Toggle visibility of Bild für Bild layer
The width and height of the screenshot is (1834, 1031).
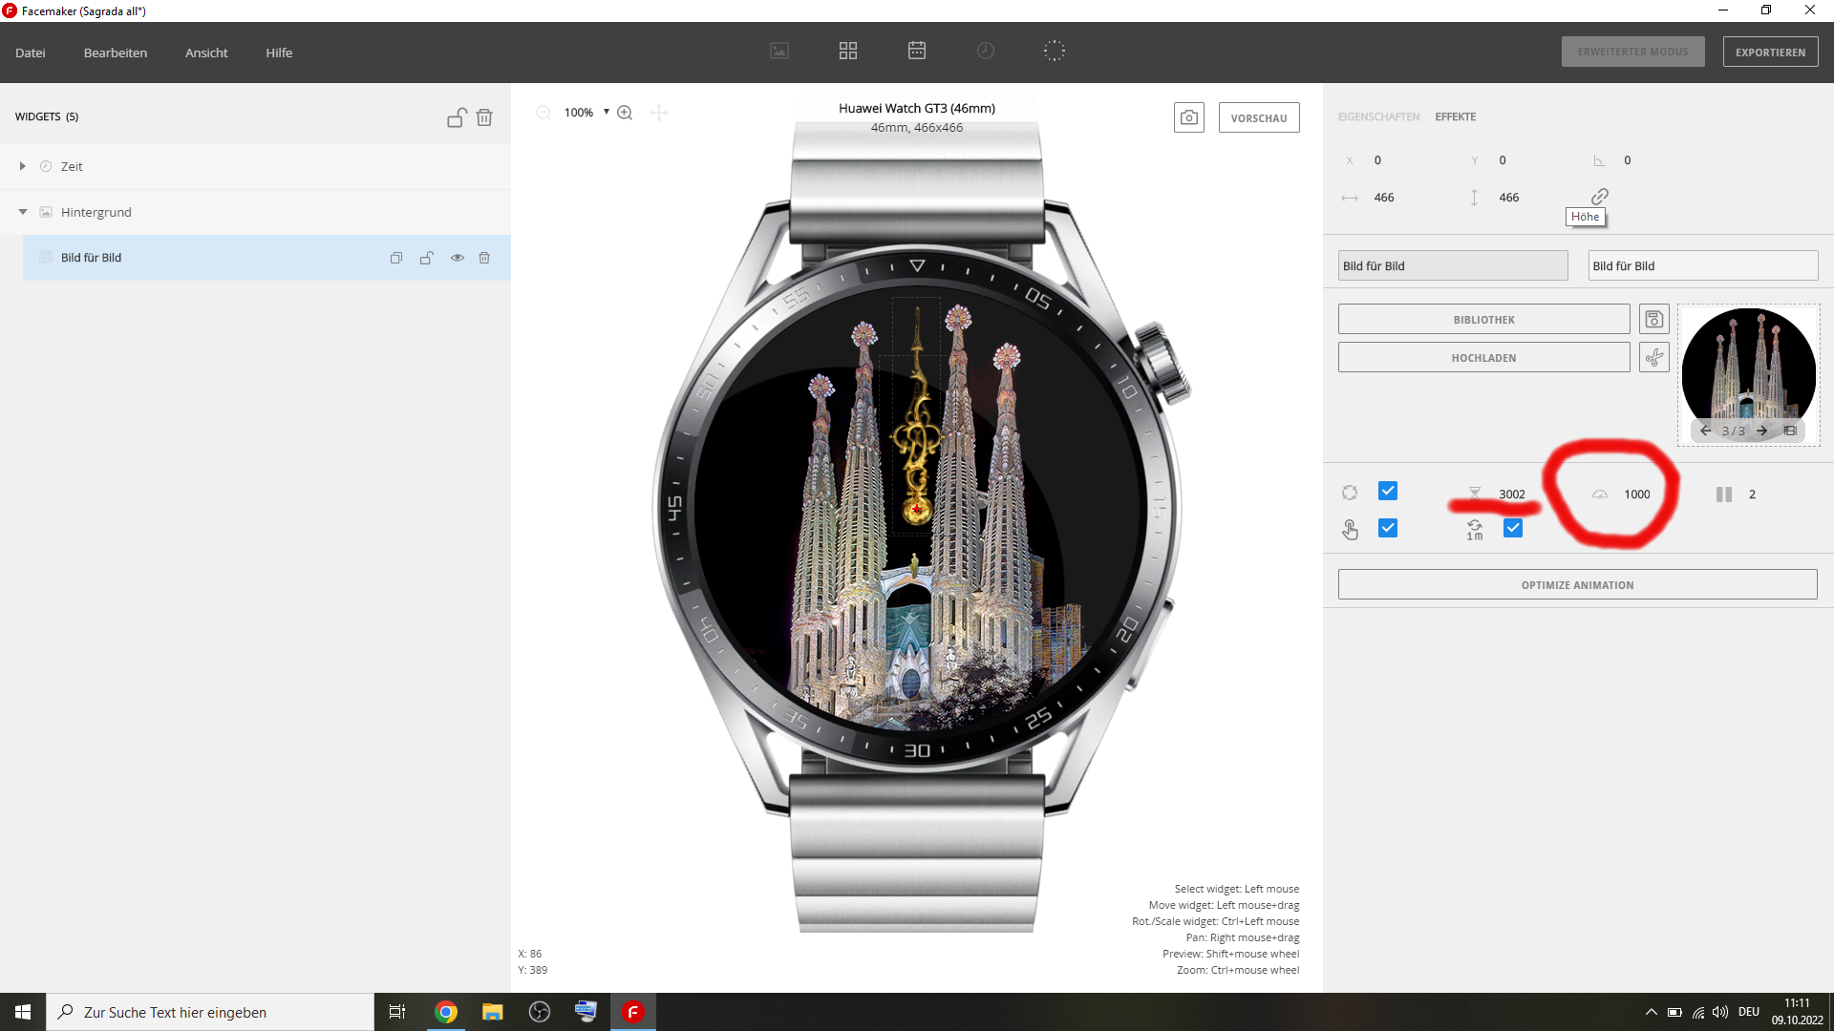[458, 258]
